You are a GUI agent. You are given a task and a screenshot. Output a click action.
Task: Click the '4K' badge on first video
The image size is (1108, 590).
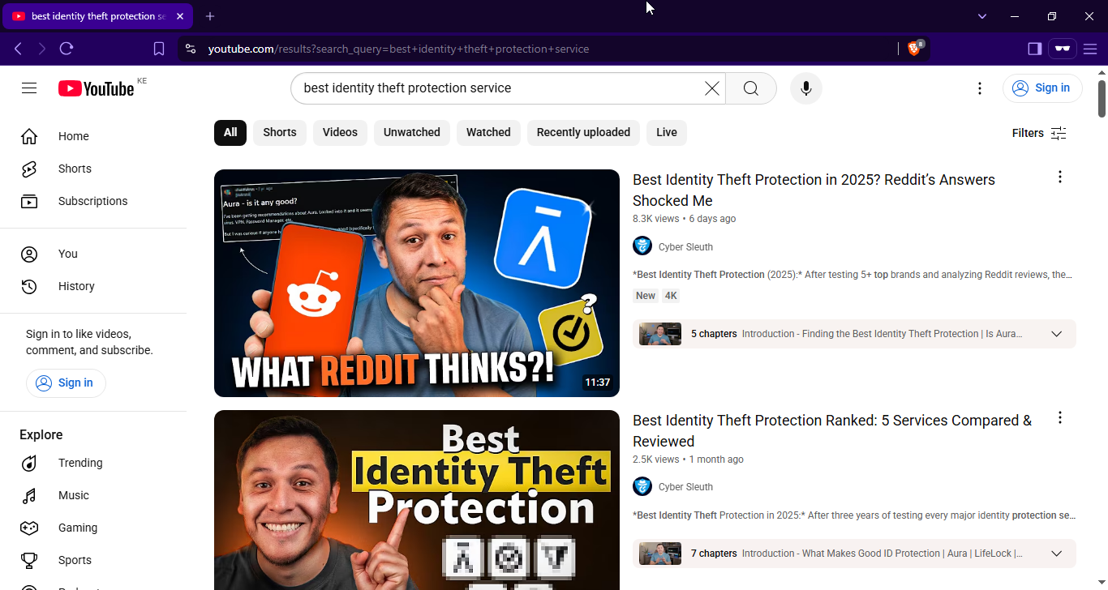(671, 296)
